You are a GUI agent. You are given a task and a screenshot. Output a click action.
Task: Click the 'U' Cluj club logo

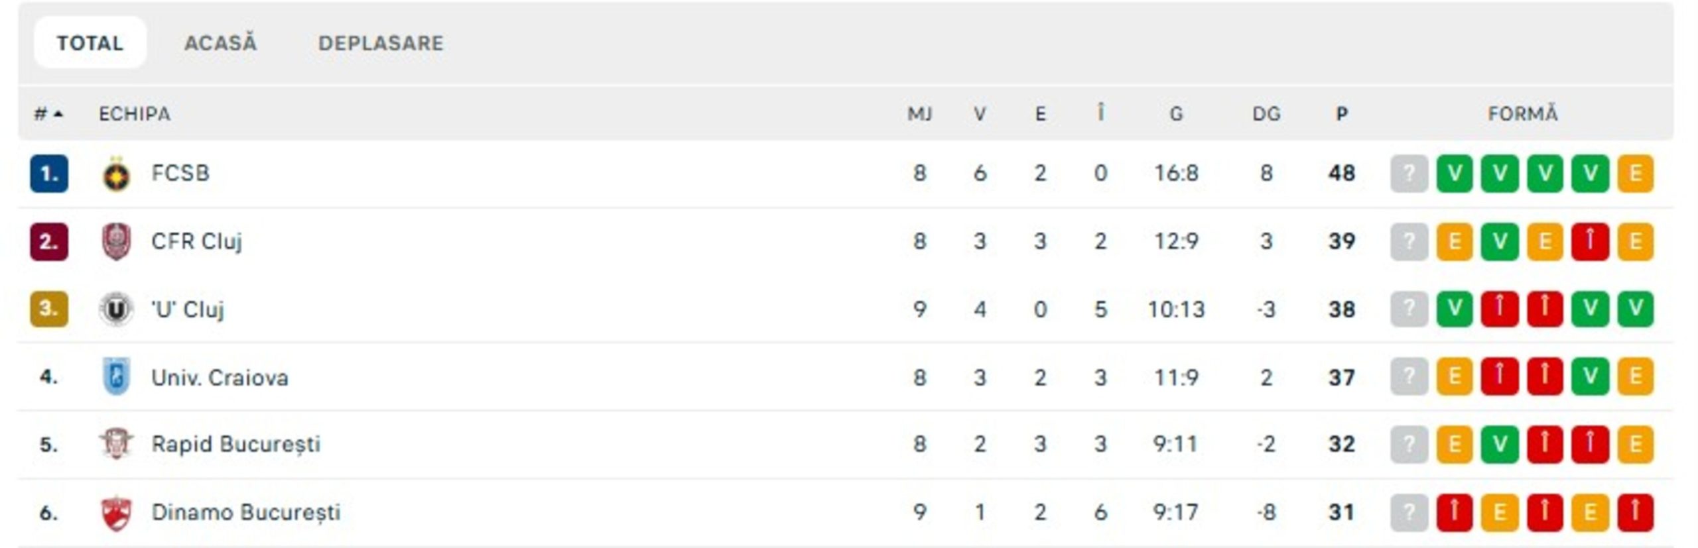pos(116,309)
